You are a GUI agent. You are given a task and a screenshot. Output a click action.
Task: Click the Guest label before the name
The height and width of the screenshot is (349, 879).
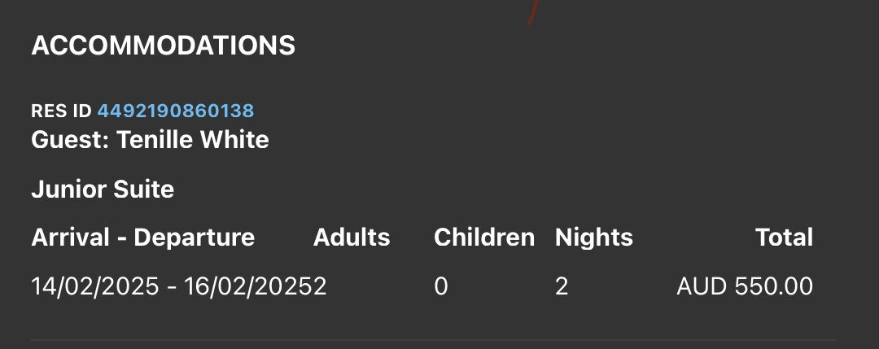[x=70, y=139]
